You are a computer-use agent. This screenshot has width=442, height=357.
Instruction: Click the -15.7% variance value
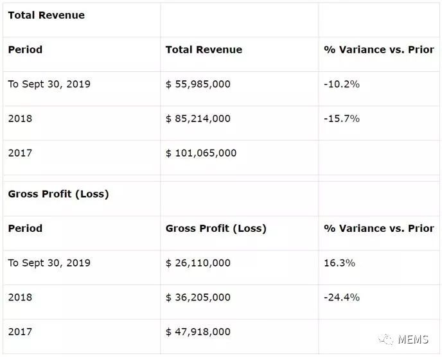click(x=342, y=119)
